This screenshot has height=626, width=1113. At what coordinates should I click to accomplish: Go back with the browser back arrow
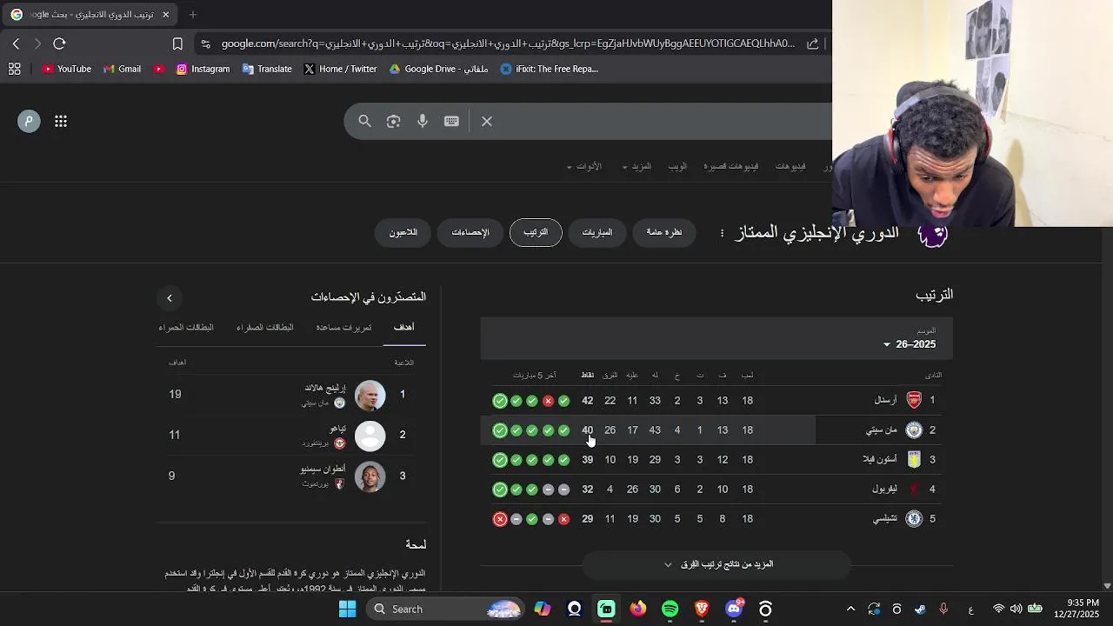pyautogui.click(x=16, y=43)
